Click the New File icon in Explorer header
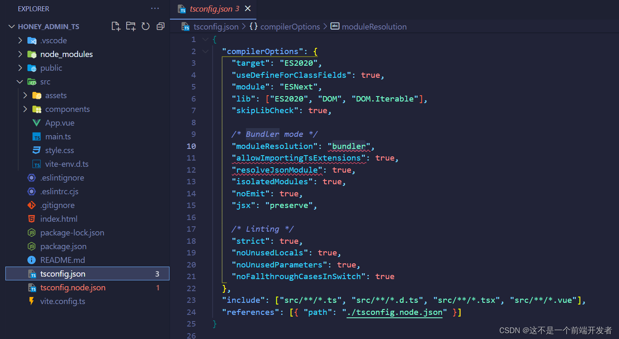Image resolution: width=619 pixels, height=339 pixels. (x=116, y=27)
